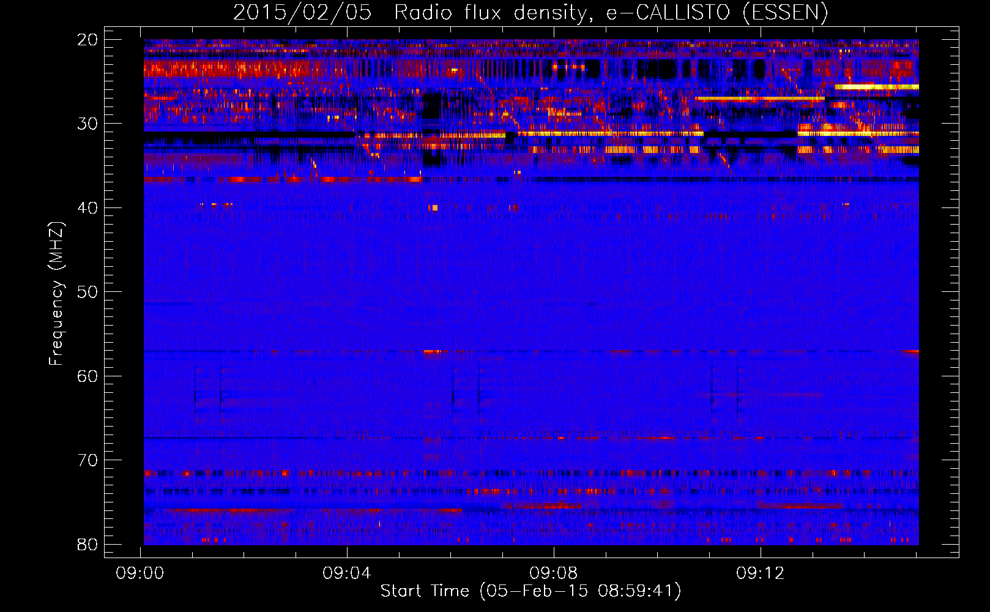Screen dimensions: 990x612
Task: Click the frequency tick label '50'
Action: (x=87, y=292)
